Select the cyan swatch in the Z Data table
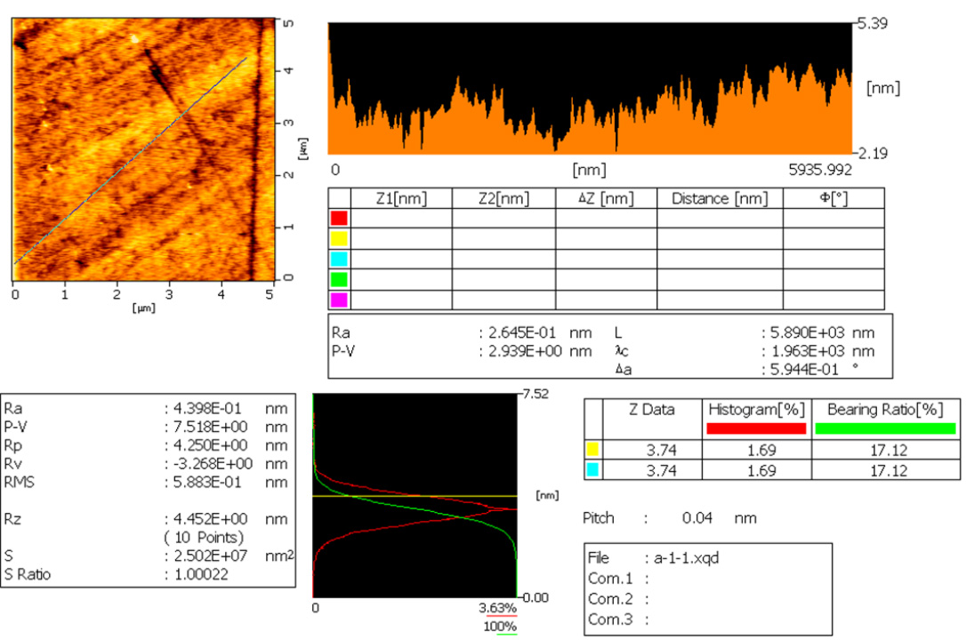 [x=593, y=469]
